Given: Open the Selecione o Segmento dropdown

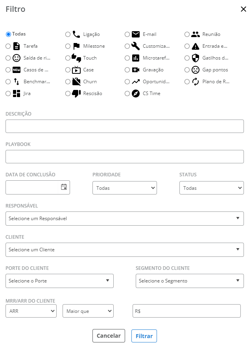Looking at the screenshot, I should click(190, 281).
